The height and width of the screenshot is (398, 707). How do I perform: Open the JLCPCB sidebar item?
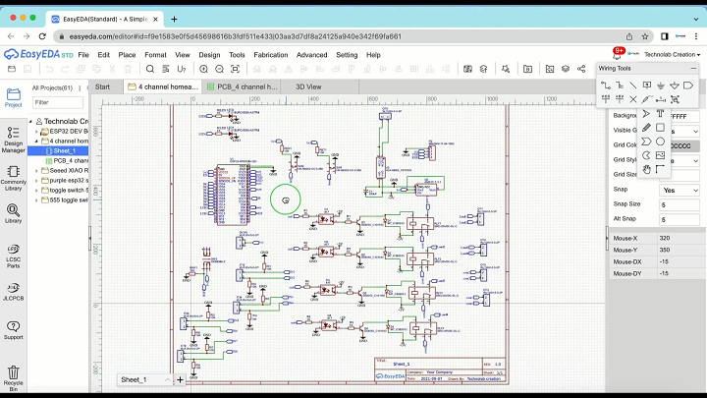13,292
